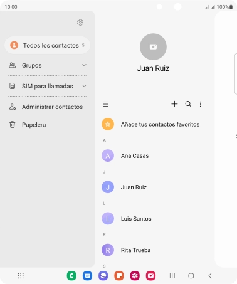
Task: Open contacts settings gear icon
Action: pos(80,23)
